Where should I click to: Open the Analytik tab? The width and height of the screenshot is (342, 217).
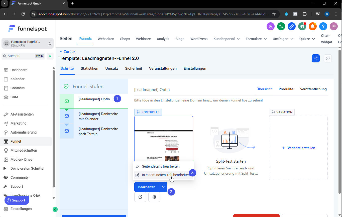click(x=163, y=39)
